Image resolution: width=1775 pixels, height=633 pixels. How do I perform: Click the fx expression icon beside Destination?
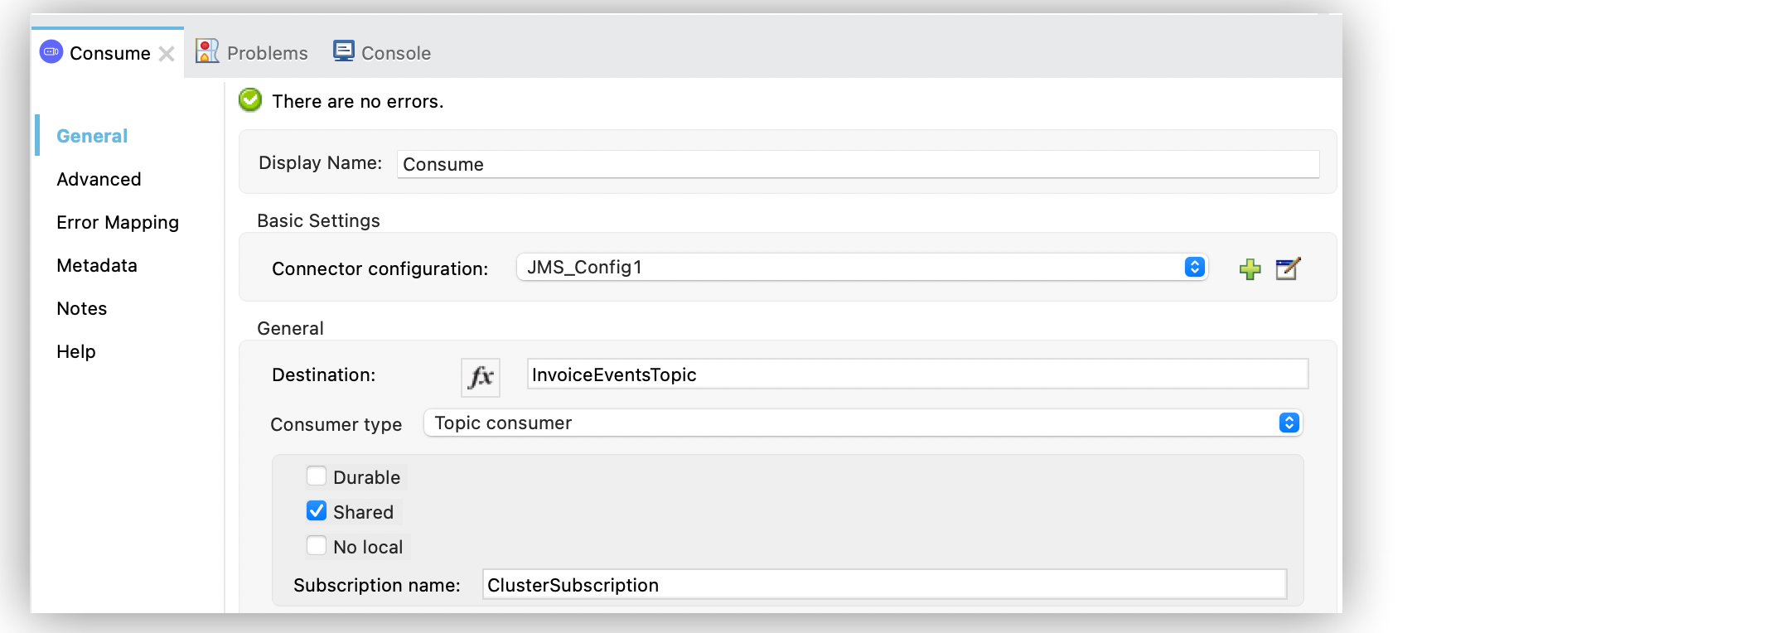pos(481,377)
